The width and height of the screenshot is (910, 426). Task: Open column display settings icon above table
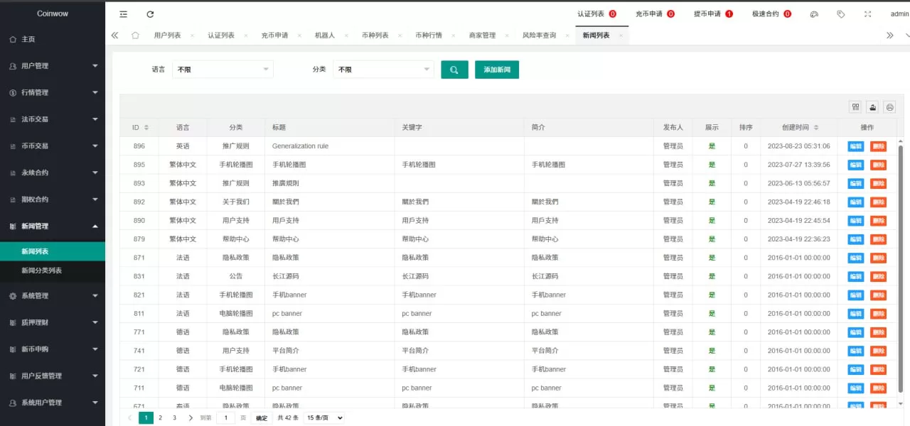(x=855, y=106)
